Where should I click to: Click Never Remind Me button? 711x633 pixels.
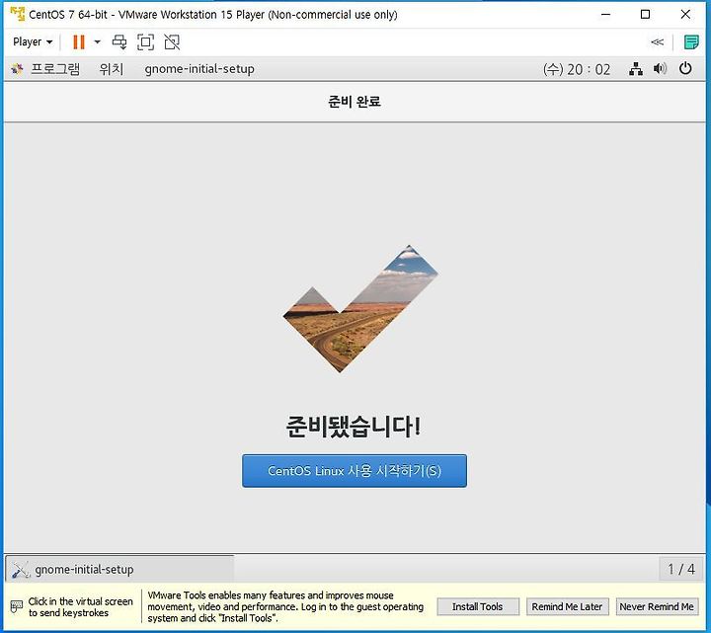pos(657,606)
